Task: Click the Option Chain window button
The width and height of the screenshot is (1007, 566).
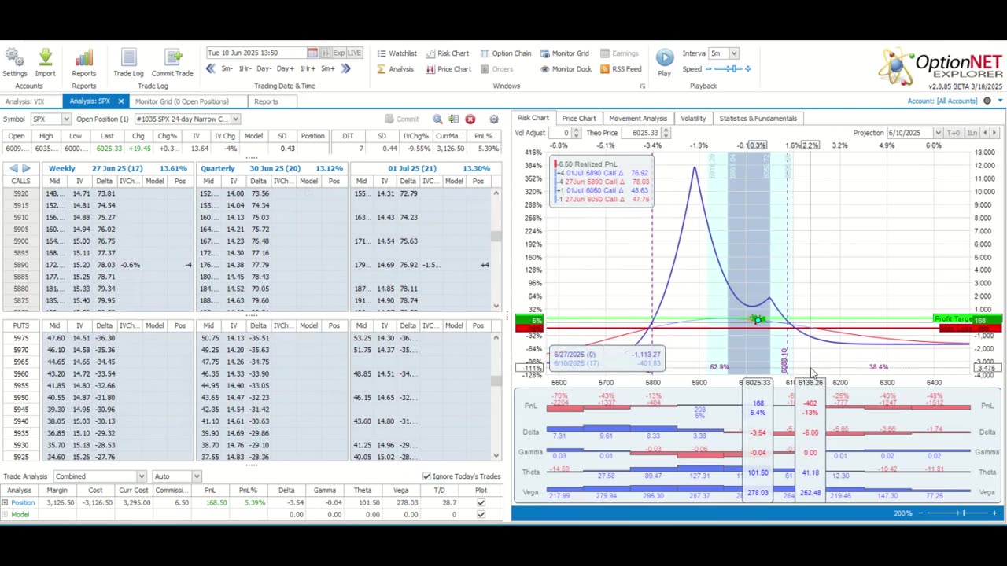Action: 504,53
